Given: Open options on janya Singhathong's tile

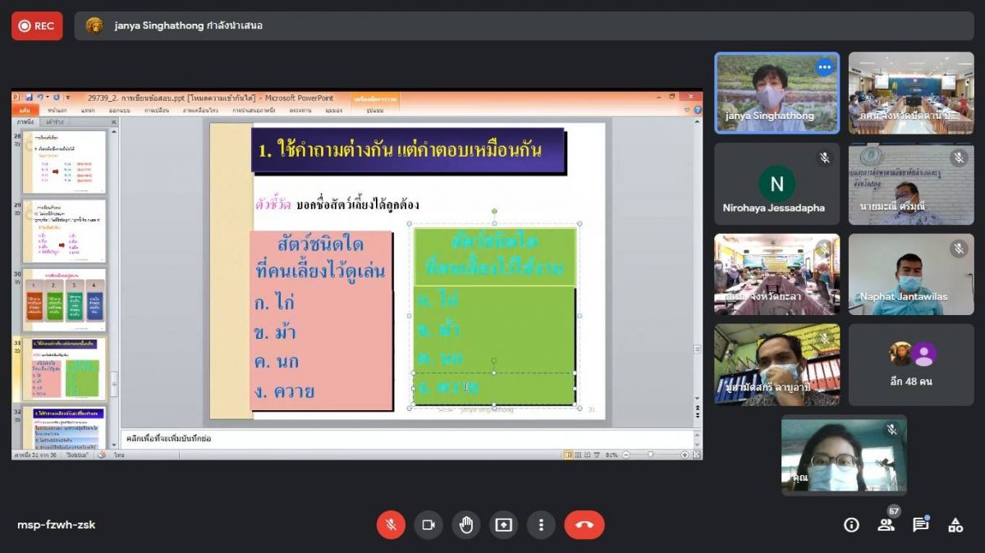Looking at the screenshot, I should 824,68.
